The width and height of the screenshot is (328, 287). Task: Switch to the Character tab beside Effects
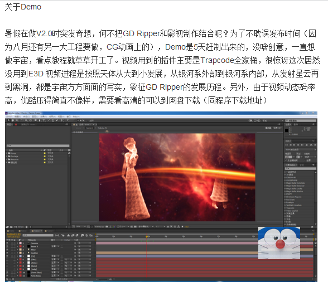(302, 165)
